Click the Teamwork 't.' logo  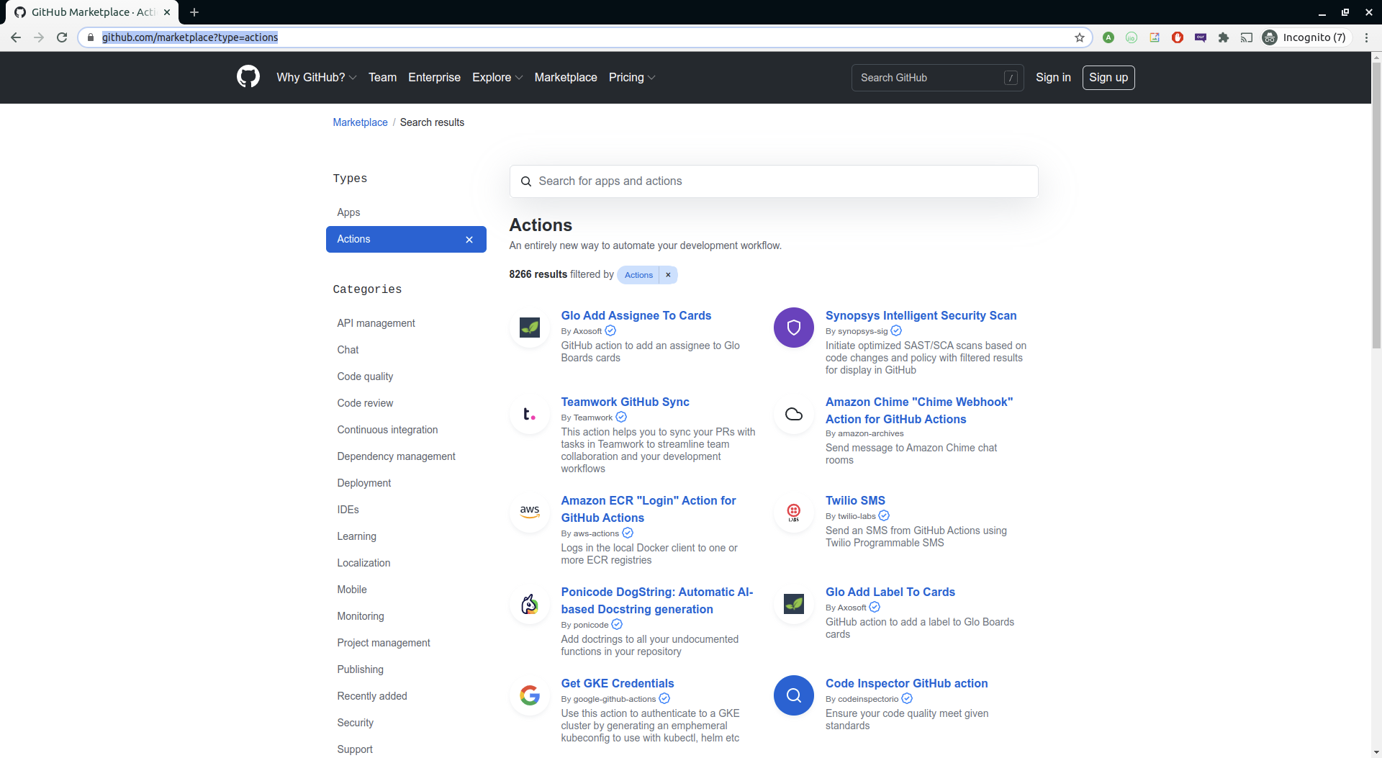pyautogui.click(x=530, y=414)
